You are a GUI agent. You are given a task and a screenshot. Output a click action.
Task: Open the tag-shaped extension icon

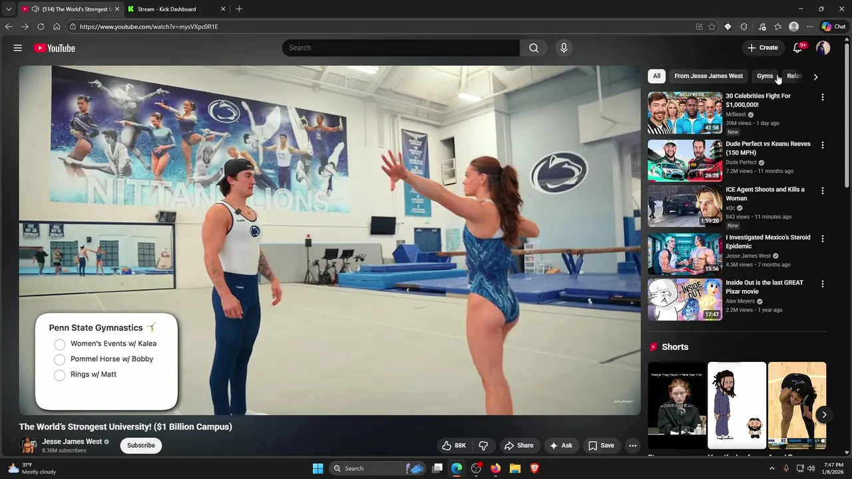click(728, 27)
